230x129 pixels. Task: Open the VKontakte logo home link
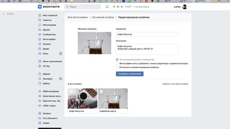tap(49, 6)
